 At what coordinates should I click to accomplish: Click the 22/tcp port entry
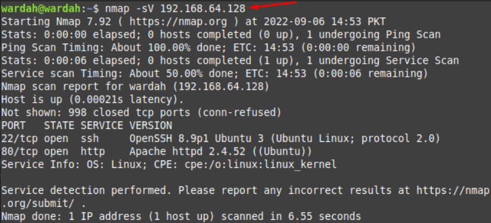(x=19, y=138)
